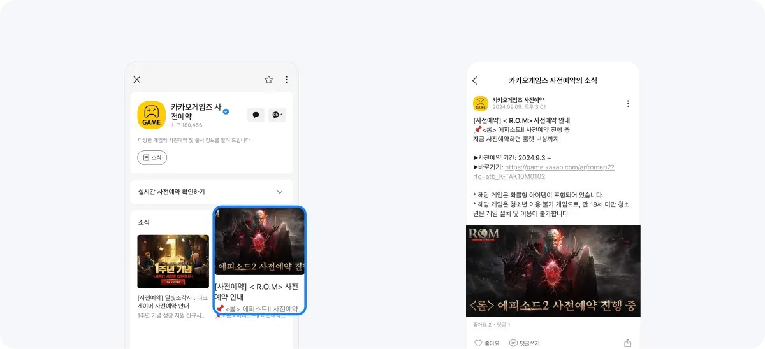The image size is (765, 349).
Task: Close the channel profile with the X icon
Action: tap(136, 80)
